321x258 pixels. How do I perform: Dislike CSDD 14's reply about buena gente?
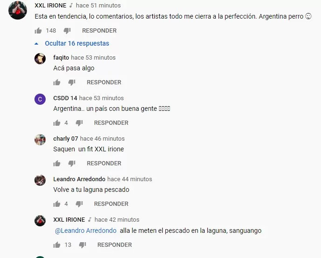79,123
